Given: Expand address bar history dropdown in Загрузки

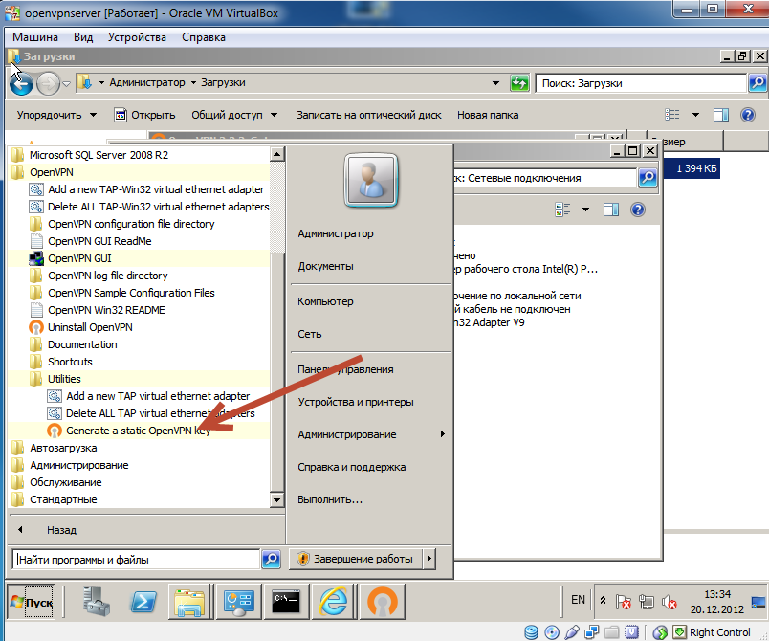Looking at the screenshot, I should (495, 83).
